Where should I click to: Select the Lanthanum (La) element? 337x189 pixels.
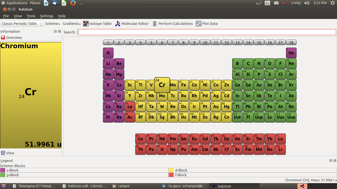[130, 106]
